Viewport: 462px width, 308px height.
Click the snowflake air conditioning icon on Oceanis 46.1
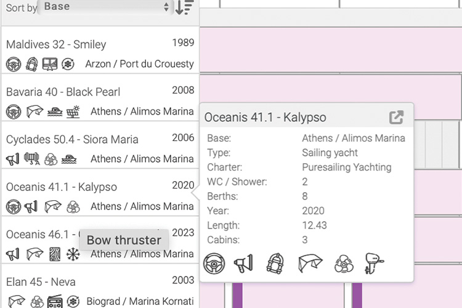click(x=73, y=254)
